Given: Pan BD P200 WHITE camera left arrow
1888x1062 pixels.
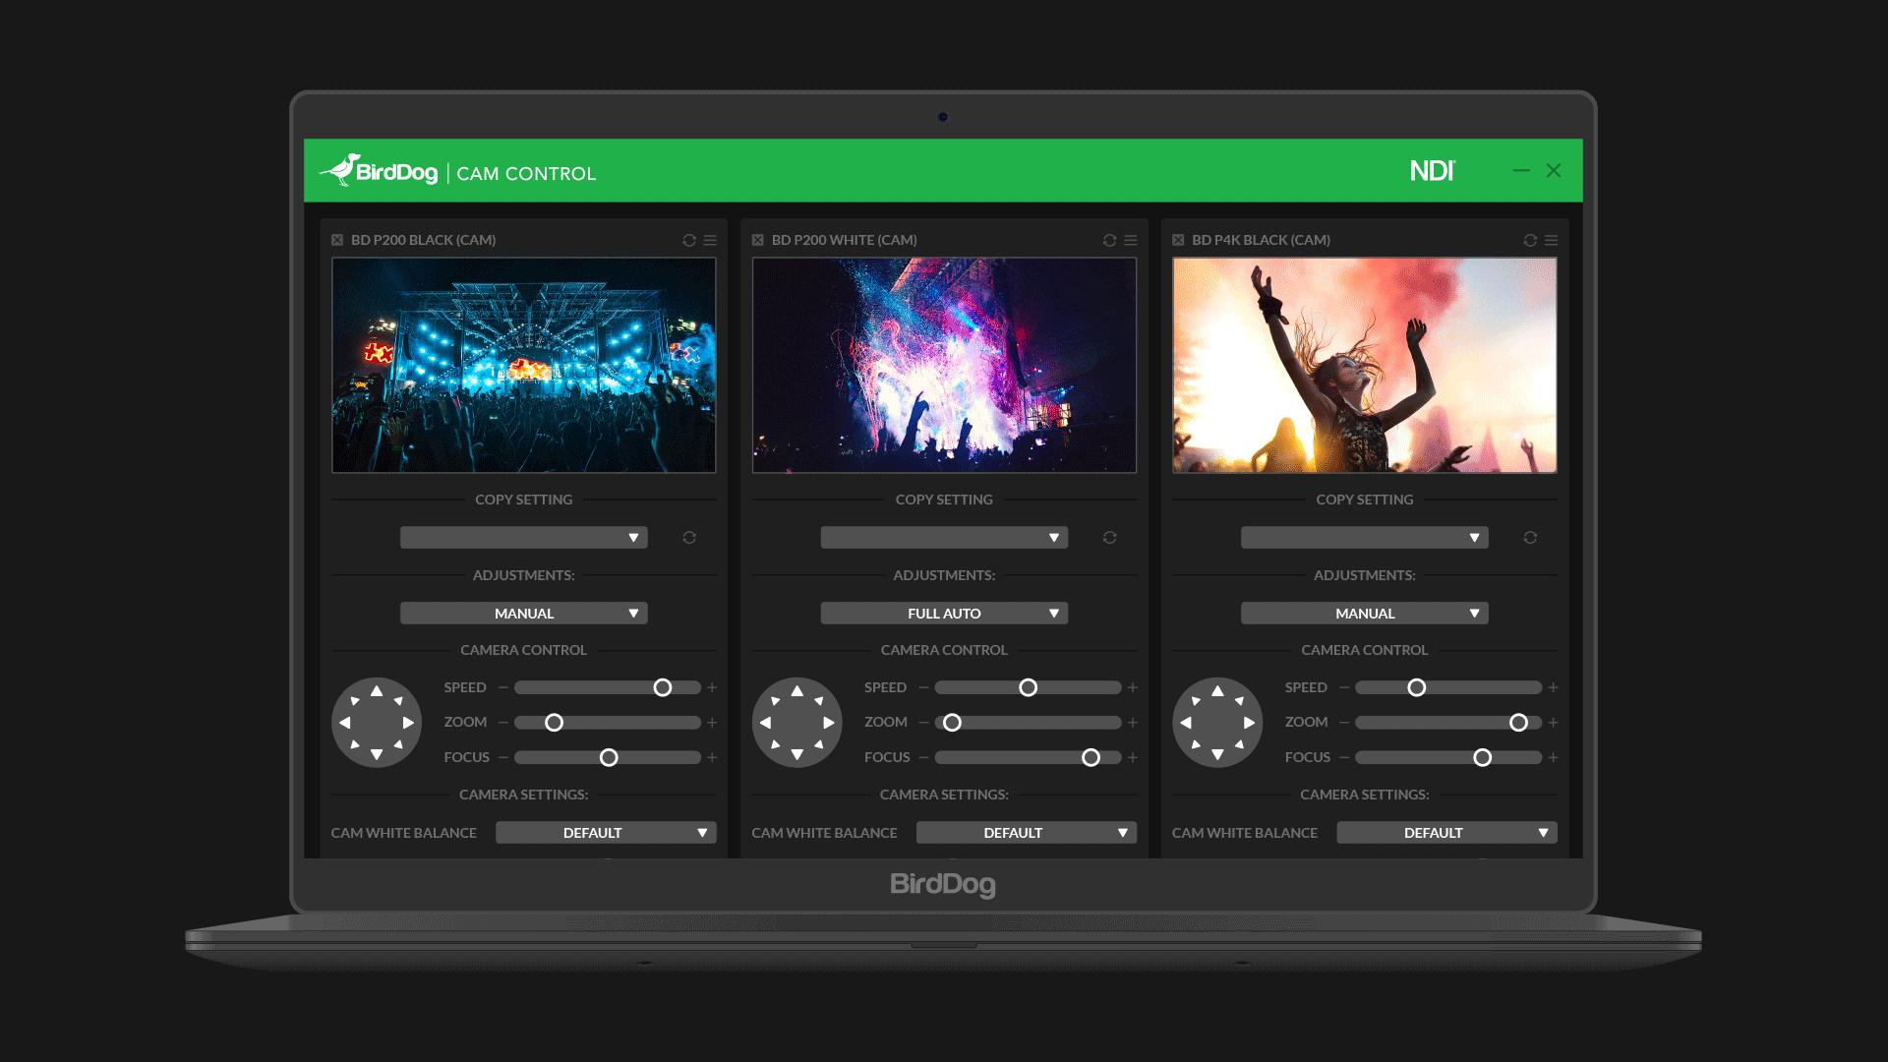Looking at the screenshot, I should (x=766, y=723).
